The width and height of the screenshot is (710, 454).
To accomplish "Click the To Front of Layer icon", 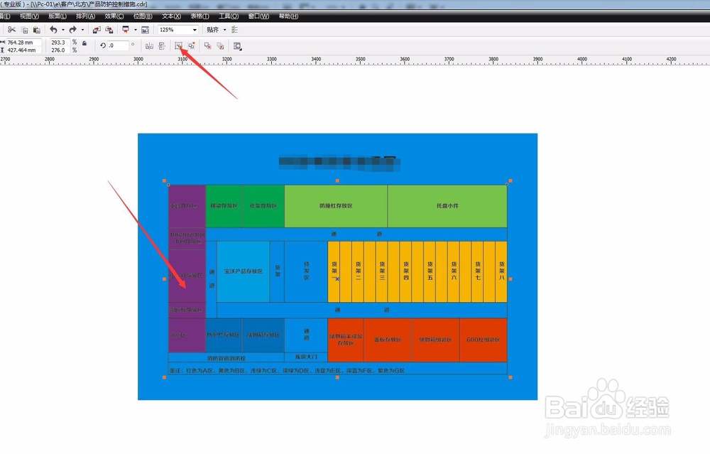I will click(208, 45).
